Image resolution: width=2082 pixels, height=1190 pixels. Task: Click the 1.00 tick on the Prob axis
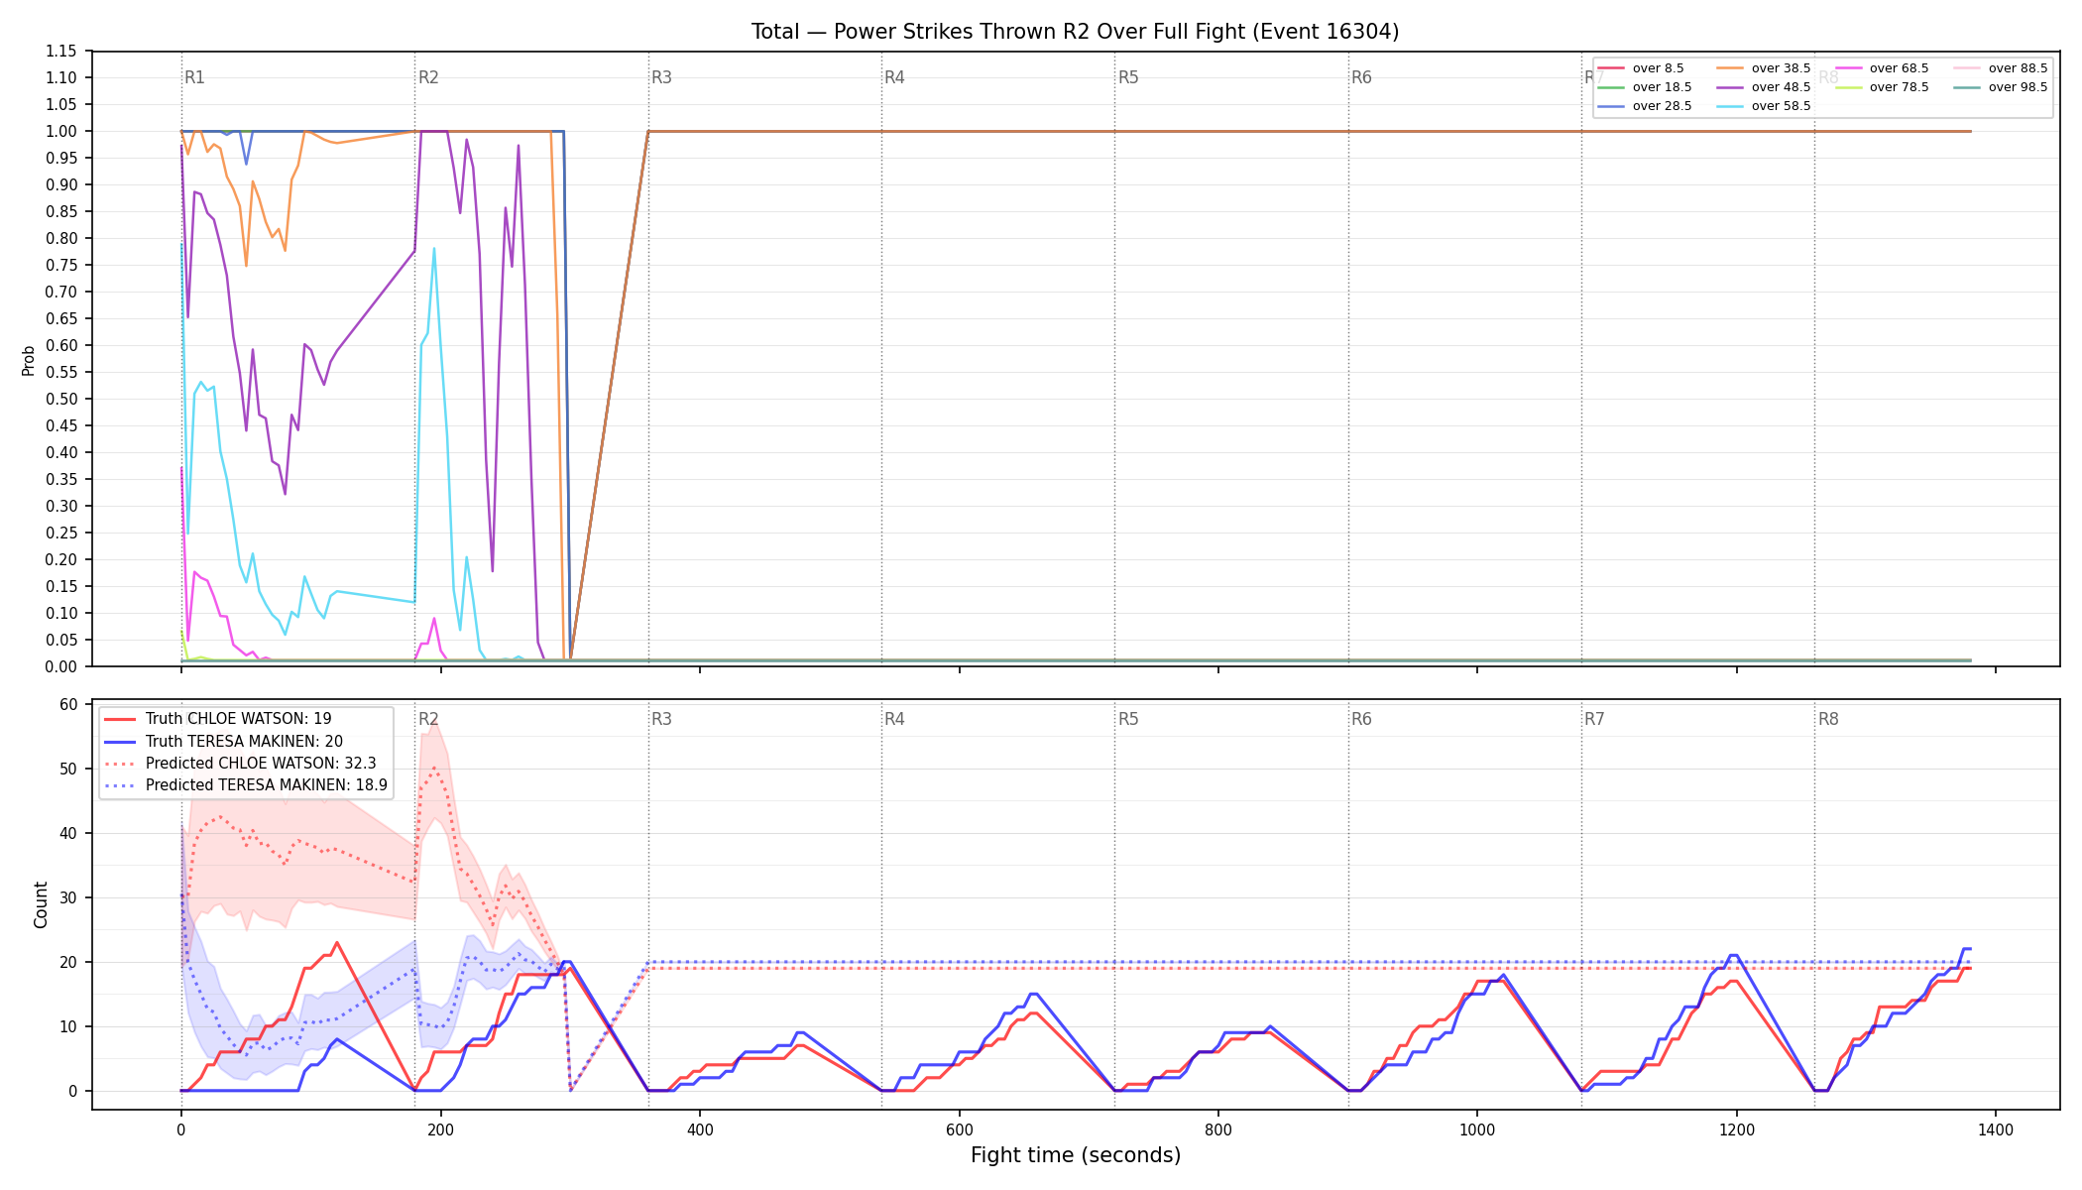pos(61,131)
